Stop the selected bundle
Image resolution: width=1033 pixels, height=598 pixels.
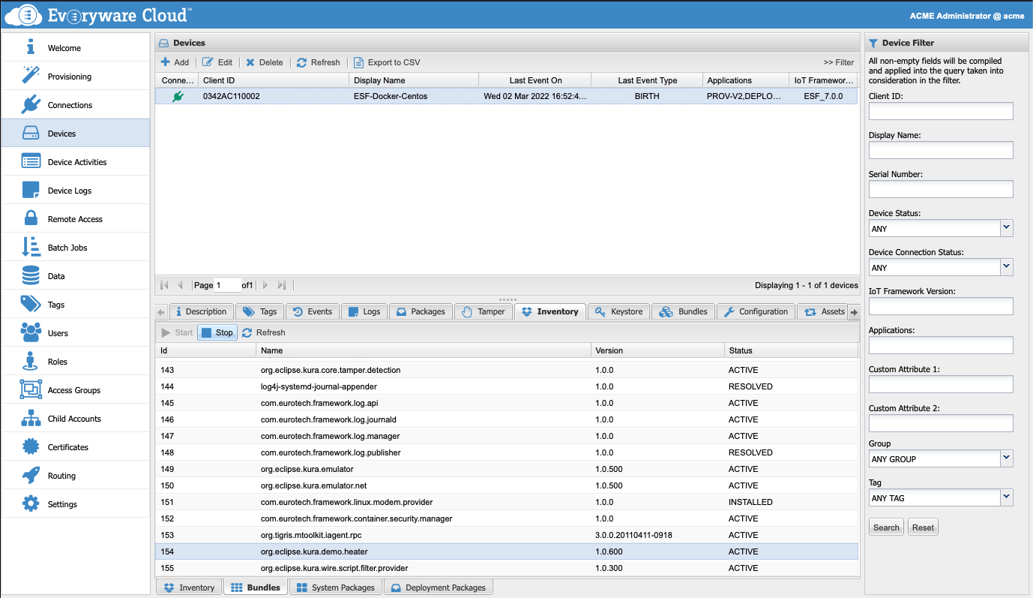click(217, 332)
